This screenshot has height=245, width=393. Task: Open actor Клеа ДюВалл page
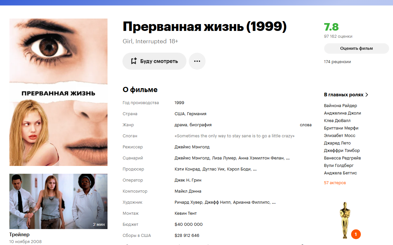point(337,121)
